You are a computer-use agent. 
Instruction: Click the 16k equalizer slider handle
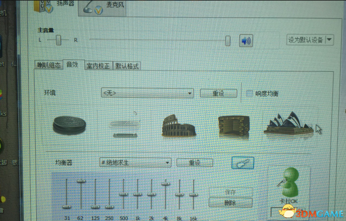(x=194, y=195)
